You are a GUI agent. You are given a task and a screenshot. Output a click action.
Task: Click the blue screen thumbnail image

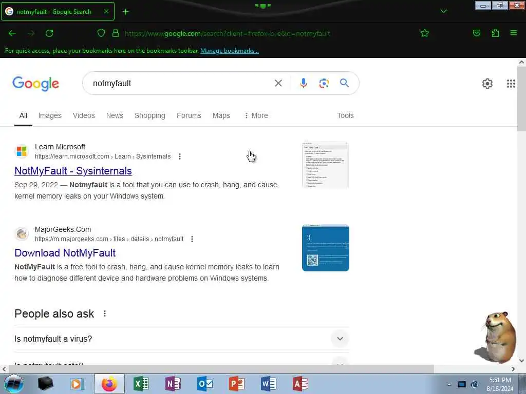point(325,248)
